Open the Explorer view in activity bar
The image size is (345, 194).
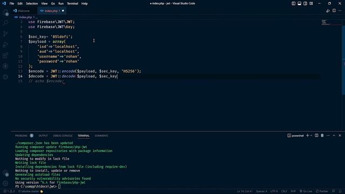click(x=5, y=12)
